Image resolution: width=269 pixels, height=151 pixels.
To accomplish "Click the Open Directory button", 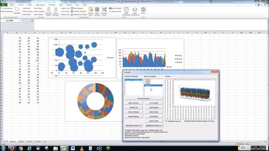I will tap(134, 103).
